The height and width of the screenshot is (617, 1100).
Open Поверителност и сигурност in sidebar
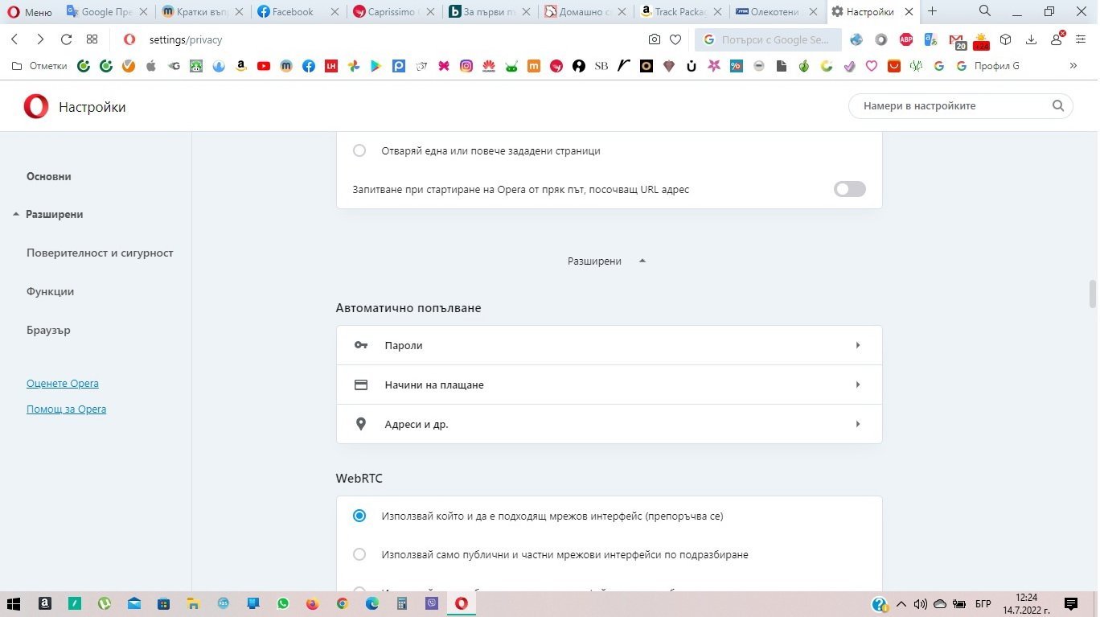[x=100, y=253]
